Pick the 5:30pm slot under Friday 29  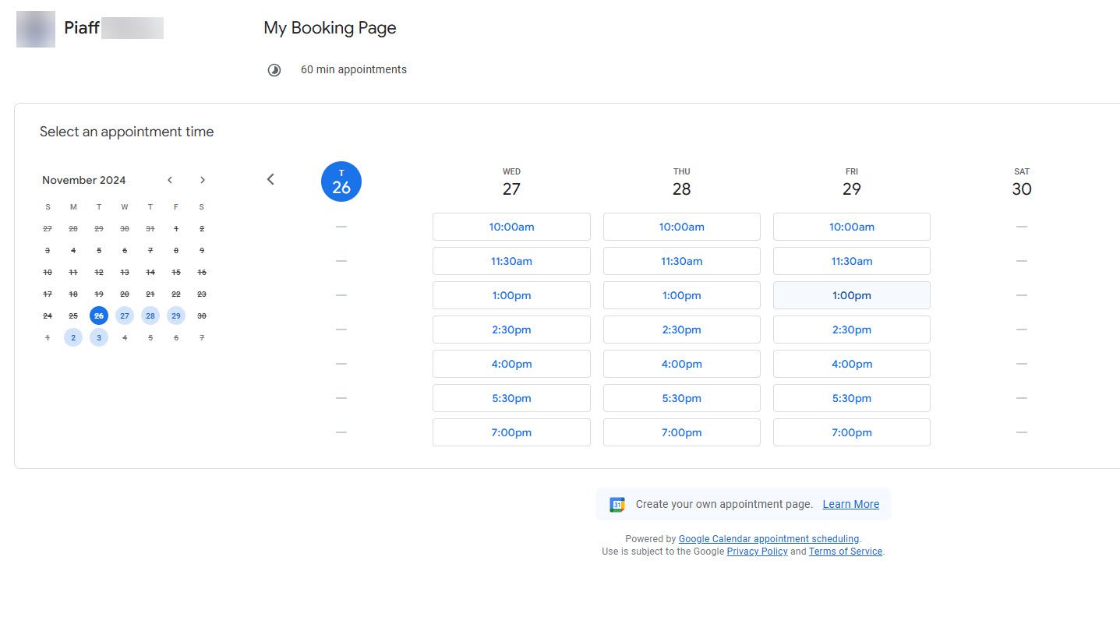(851, 398)
